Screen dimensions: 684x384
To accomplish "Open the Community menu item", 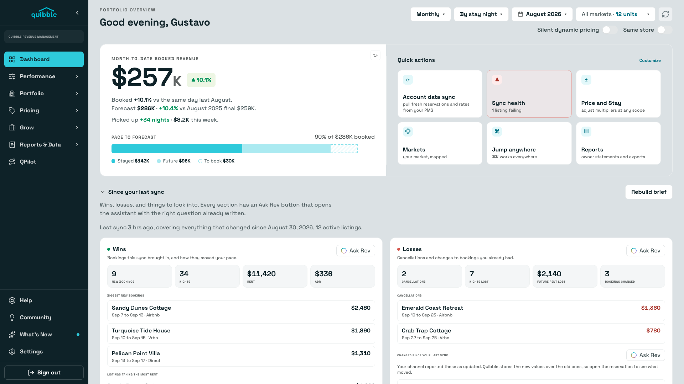I will pyautogui.click(x=44, y=318).
